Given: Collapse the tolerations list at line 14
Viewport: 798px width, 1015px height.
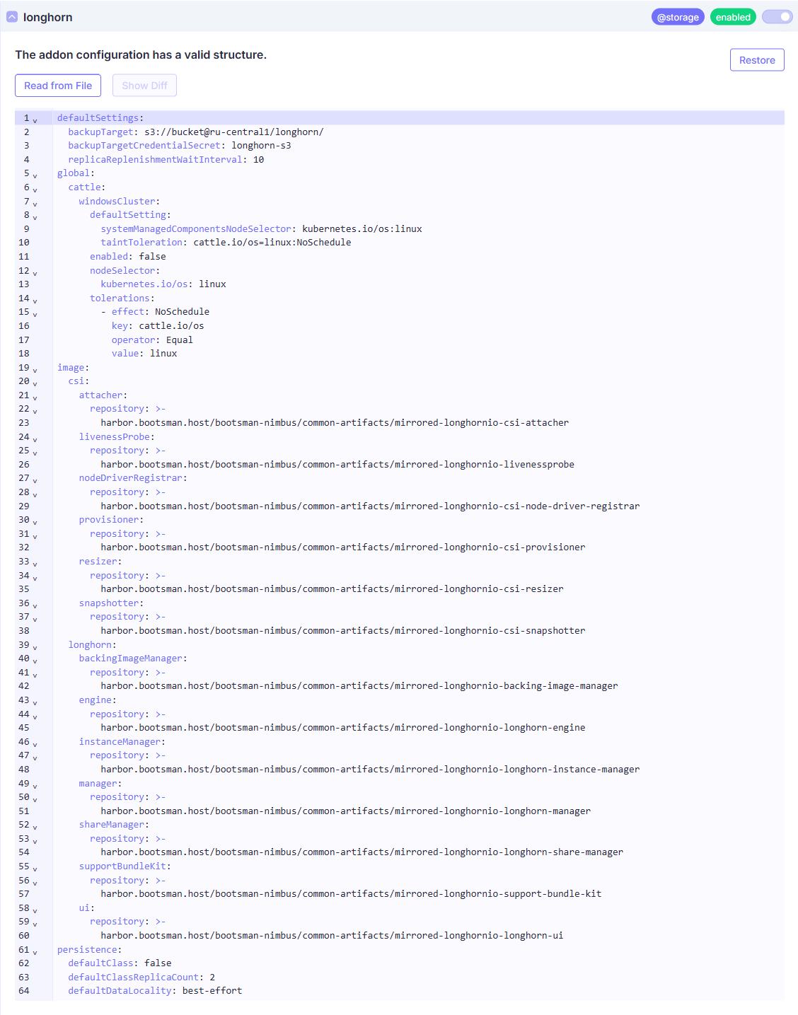Looking at the screenshot, I should tap(35, 301).
